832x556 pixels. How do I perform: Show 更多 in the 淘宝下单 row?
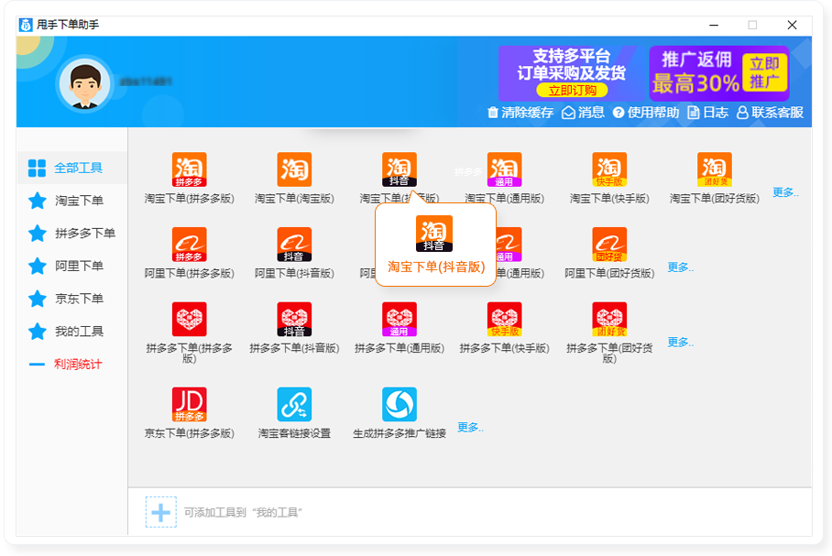pyautogui.click(x=785, y=192)
